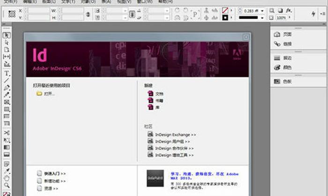Screen dimensions: 328x196
Task: Select the Type tool
Action: tap(7, 73)
